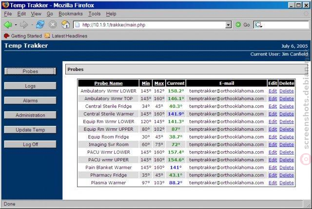Open the View menu
This screenshot has height=209, width=312.
click(36, 14)
